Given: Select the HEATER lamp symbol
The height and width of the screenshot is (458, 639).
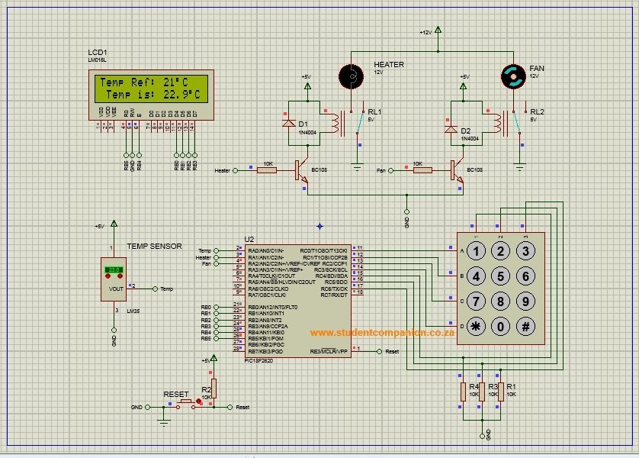Looking at the screenshot, I should click(351, 76).
